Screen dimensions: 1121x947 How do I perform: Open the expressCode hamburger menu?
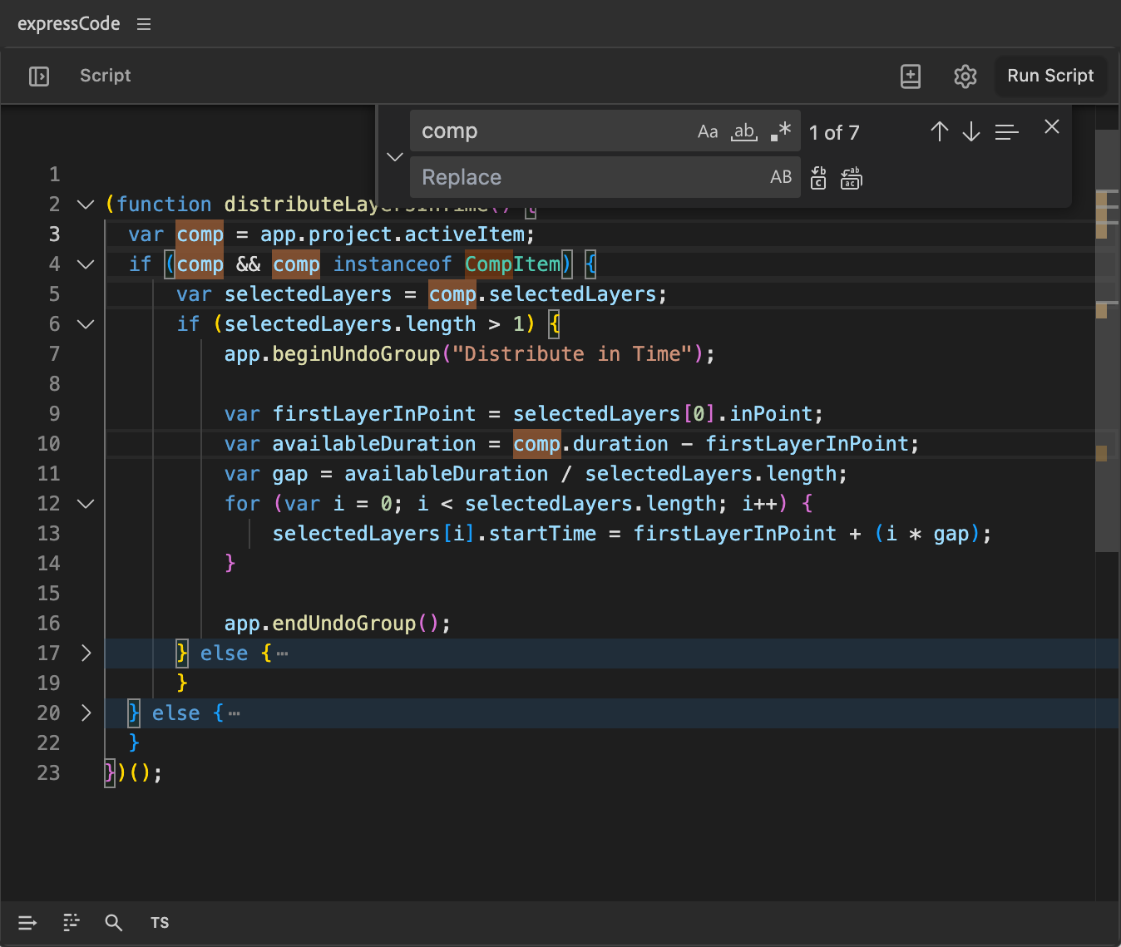143,23
